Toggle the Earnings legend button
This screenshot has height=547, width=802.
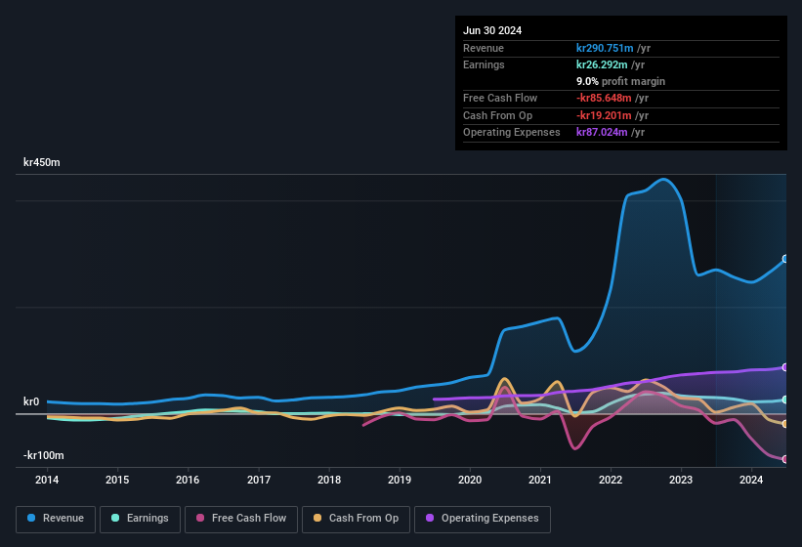click(x=140, y=519)
